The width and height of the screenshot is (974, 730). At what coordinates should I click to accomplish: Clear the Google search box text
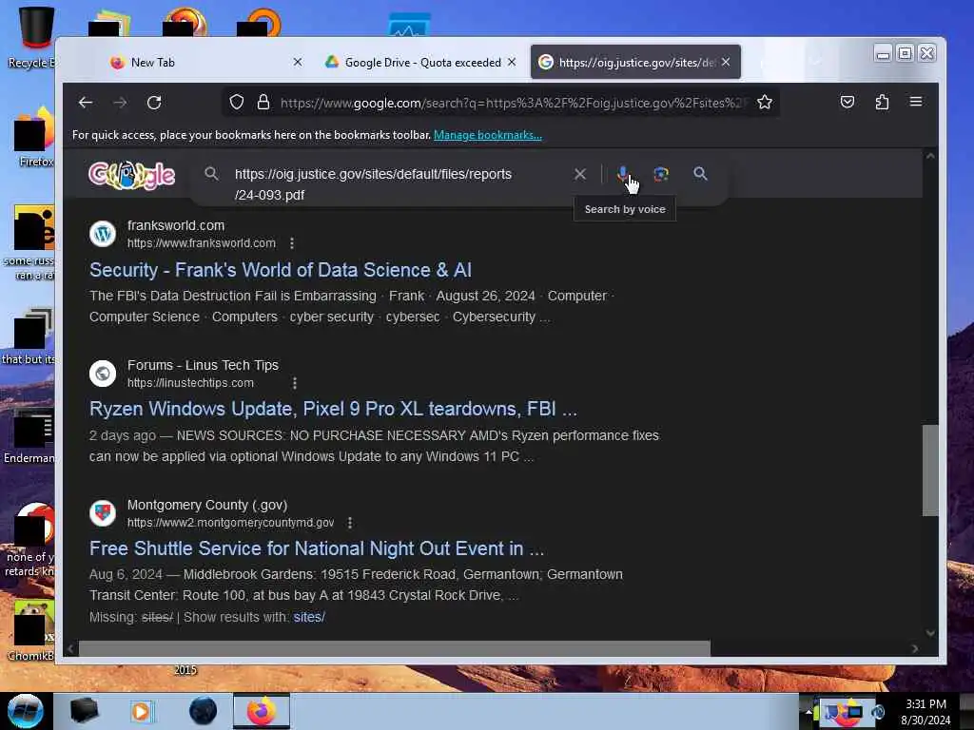pos(579,175)
